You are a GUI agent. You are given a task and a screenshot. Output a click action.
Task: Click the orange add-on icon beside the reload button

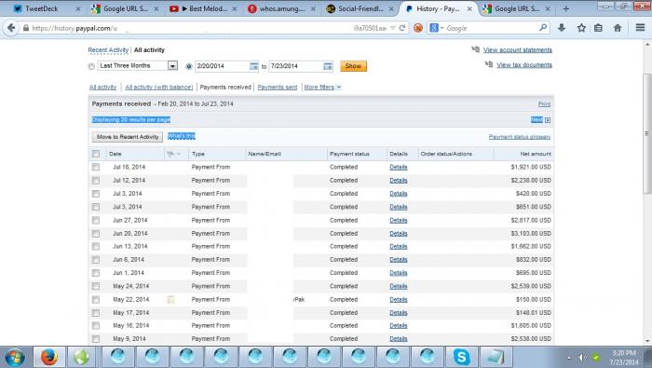coord(418,28)
